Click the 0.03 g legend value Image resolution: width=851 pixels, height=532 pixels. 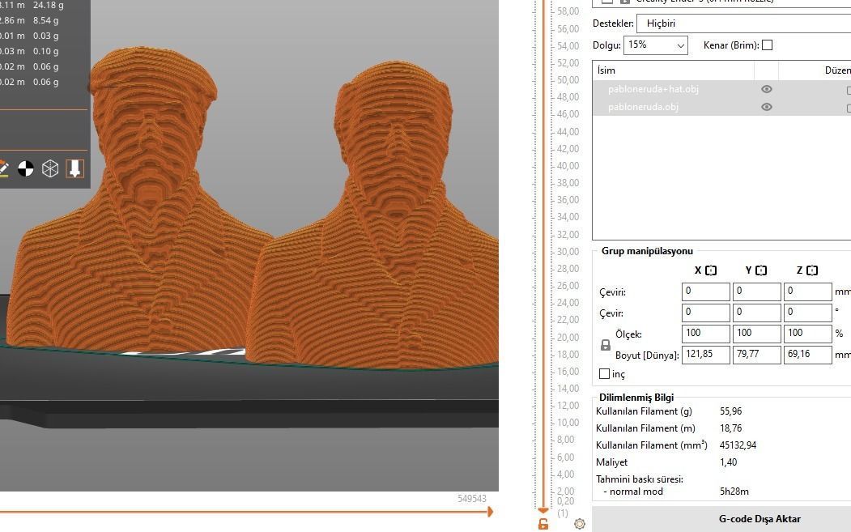pyautogui.click(x=45, y=36)
